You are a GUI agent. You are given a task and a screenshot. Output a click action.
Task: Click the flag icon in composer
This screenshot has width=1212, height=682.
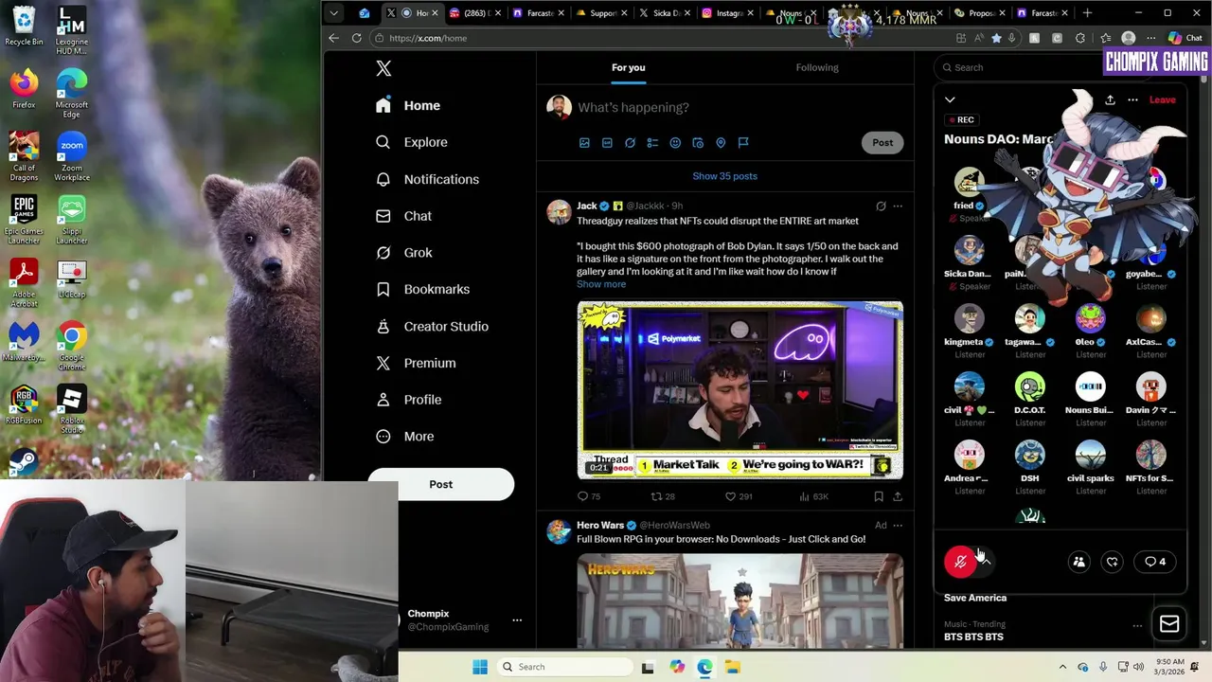[743, 143]
